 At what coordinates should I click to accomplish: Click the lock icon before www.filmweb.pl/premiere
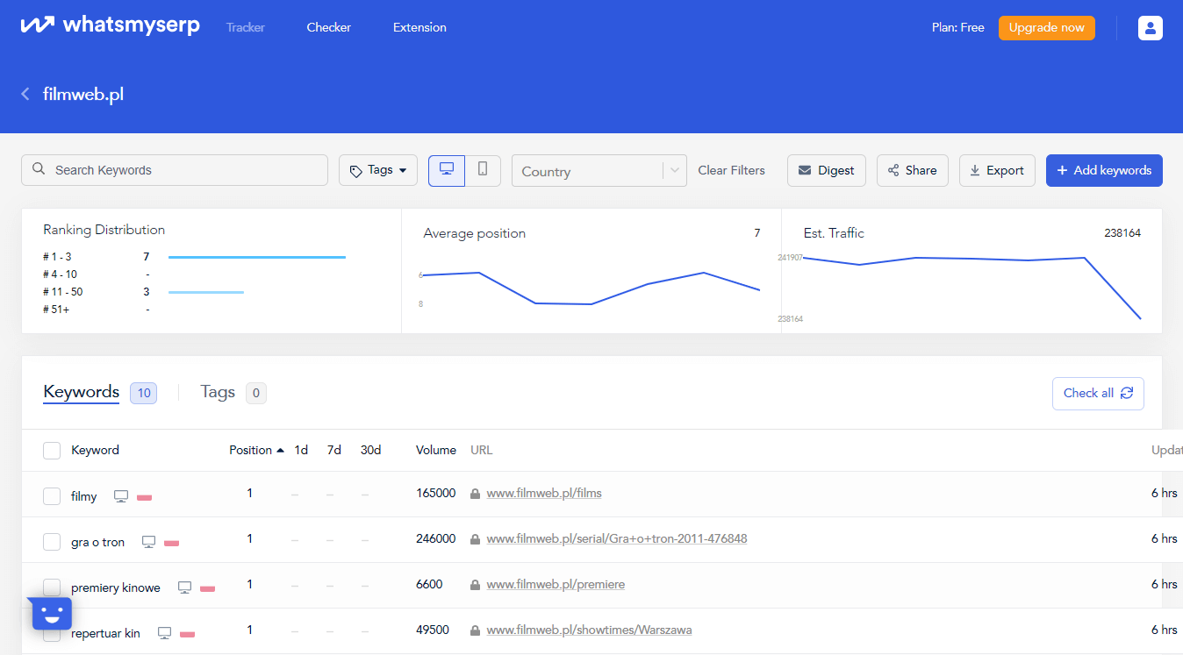(x=475, y=585)
